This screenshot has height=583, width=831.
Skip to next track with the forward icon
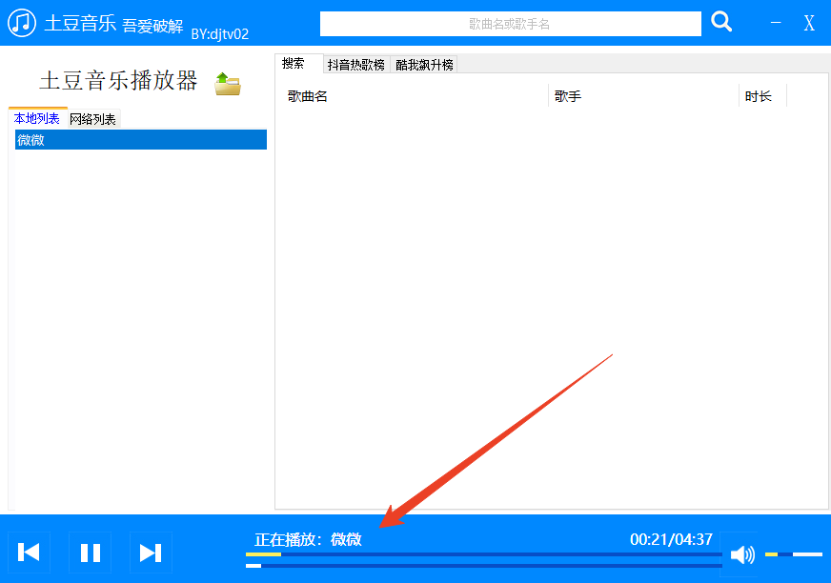[151, 553]
